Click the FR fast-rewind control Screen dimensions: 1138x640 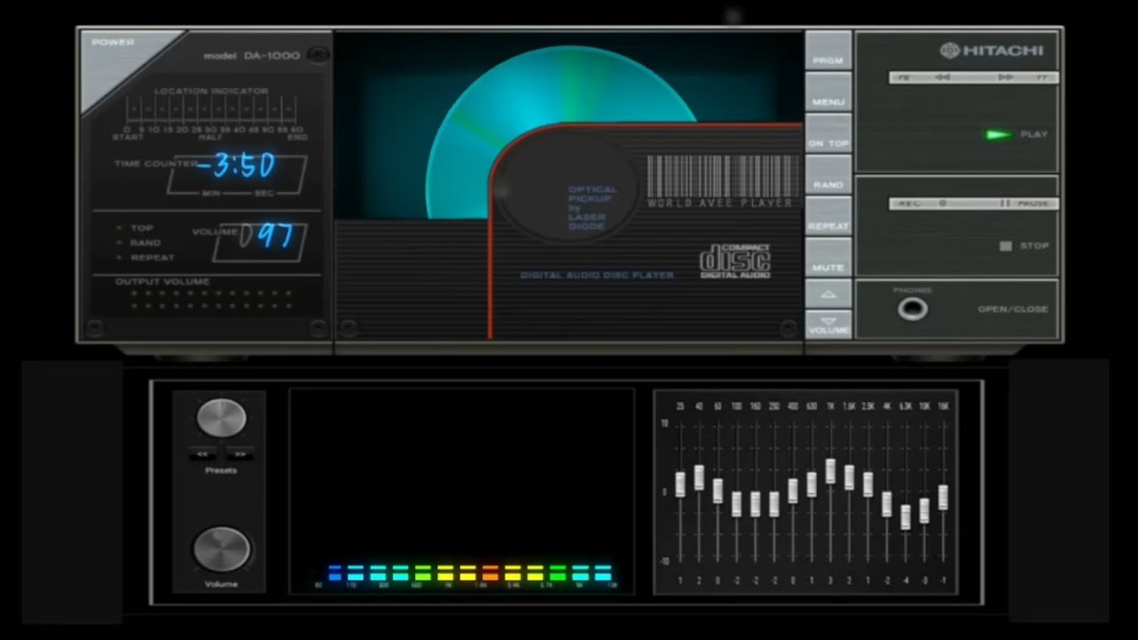point(903,78)
